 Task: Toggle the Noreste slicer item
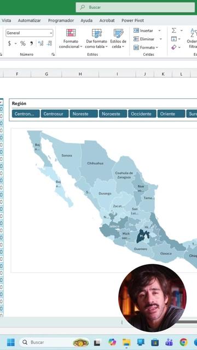pyautogui.click(x=84, y=114)
